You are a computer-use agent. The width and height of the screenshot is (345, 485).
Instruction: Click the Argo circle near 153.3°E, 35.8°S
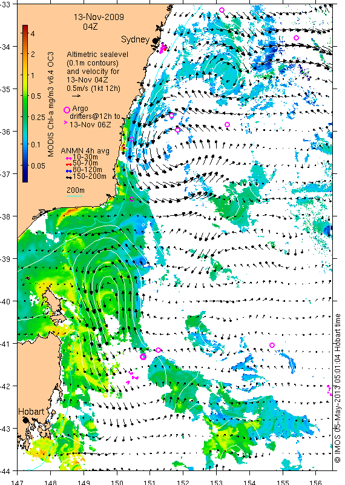click(228, 125)
